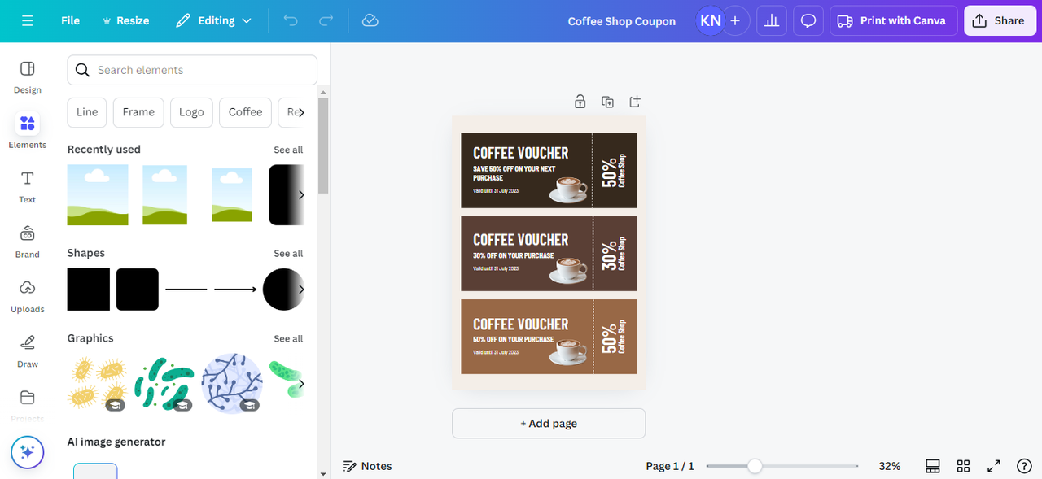Lock the page with lock icon
This screenshot has height=479, width=1042.
(580, 102)
